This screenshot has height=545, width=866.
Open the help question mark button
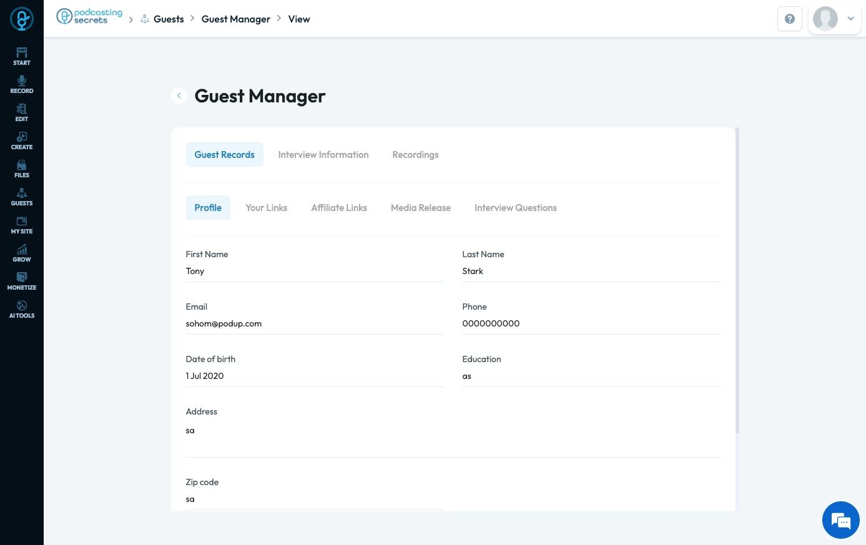790,19
